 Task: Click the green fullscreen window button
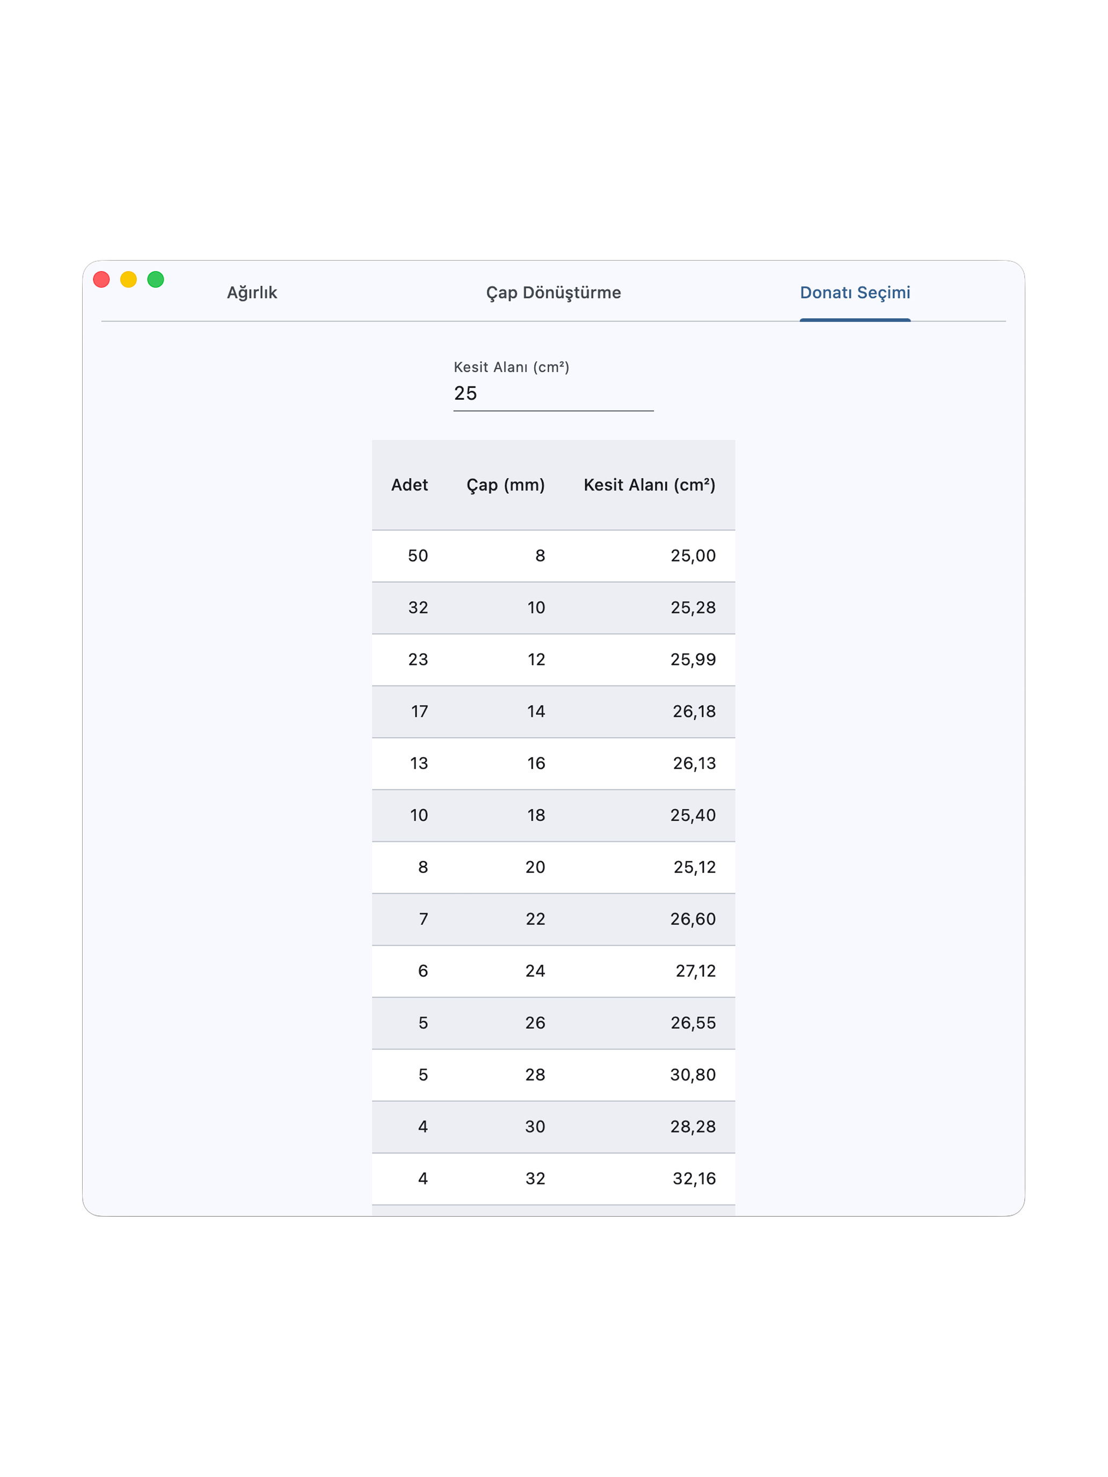tap(156, 279)
